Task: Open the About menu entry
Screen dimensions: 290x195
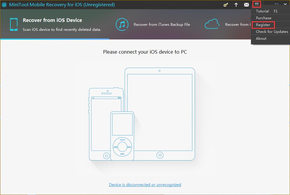Action: pos(261,39)
